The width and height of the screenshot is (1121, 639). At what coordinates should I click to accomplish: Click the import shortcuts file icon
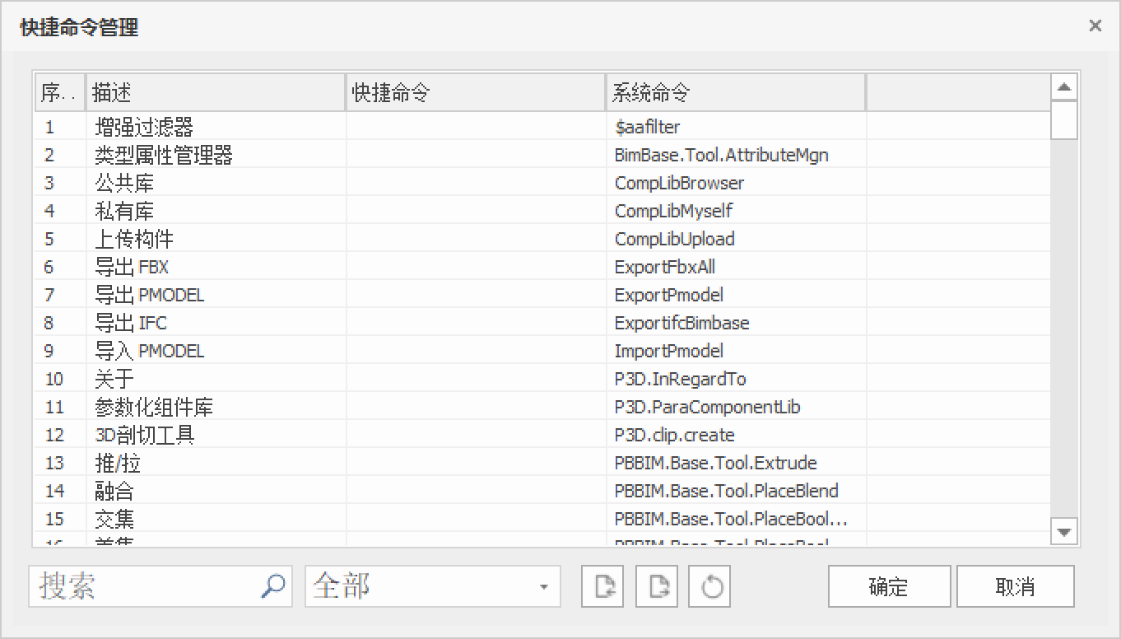(603, 586)
